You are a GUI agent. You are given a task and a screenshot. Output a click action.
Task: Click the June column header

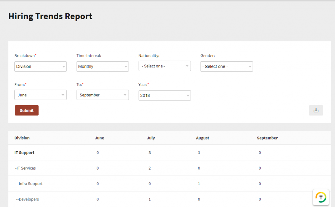pos(99,138)
